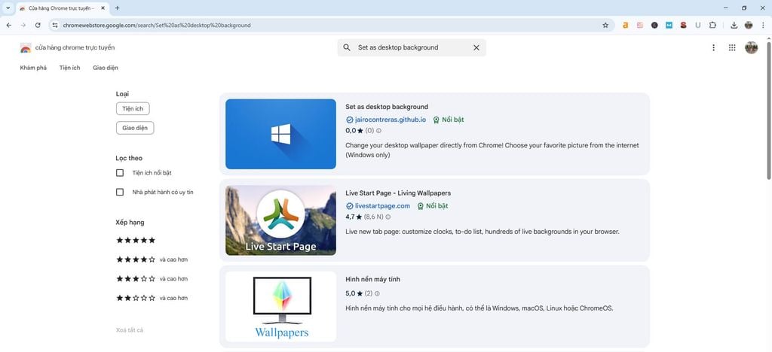Click the Chrome Web Store rainbow logo
Viewport: 772px width, 352px height.
pyautogui.click(x=26, y=47)
